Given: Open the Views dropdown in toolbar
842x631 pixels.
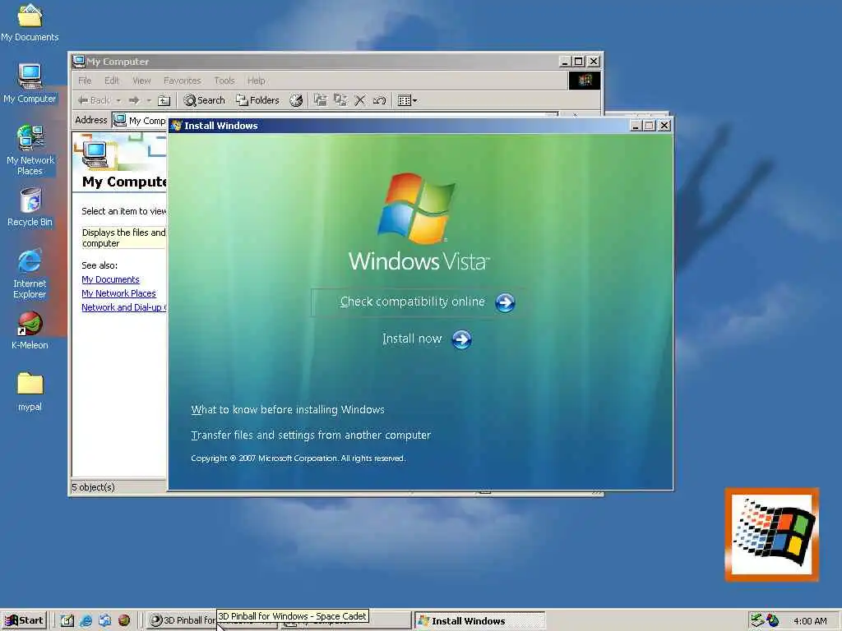Looking at the screenshot, I should [x=407, y=100].
